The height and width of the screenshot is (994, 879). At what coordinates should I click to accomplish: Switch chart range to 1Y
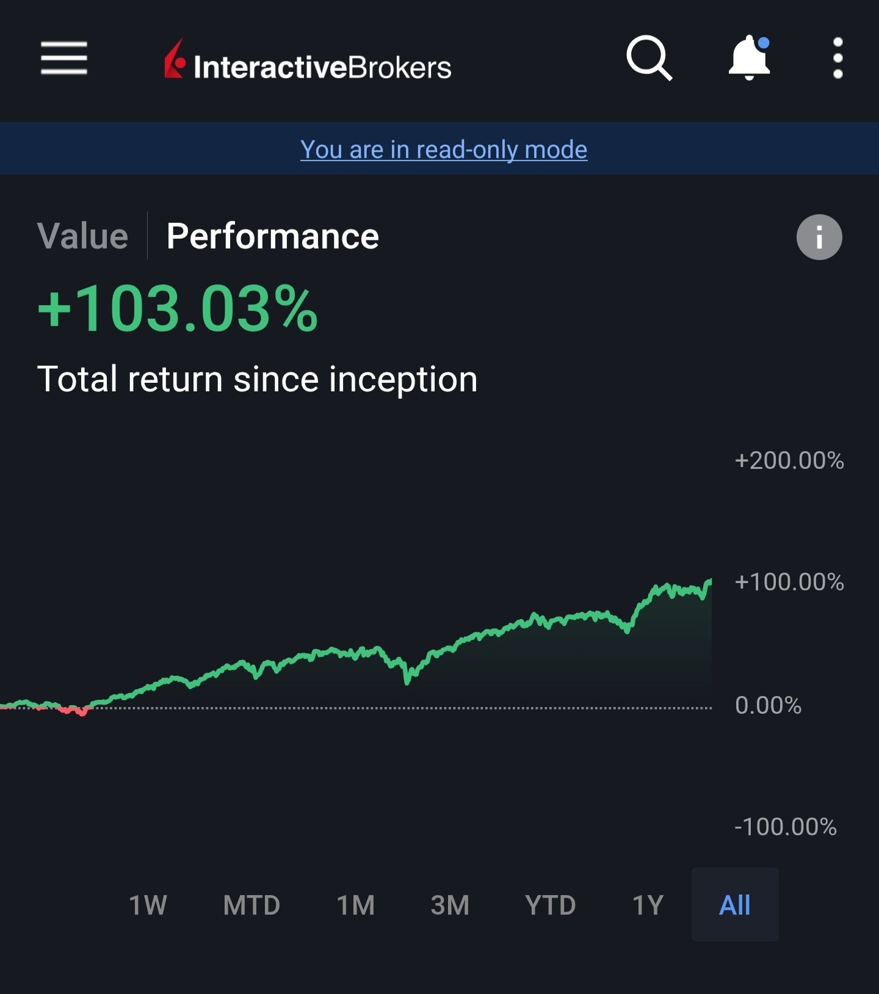(648, 905)
